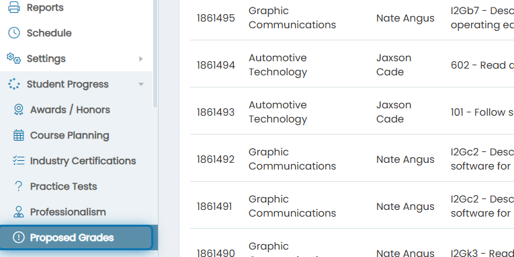Select row ID 1861492

point(216,159)
